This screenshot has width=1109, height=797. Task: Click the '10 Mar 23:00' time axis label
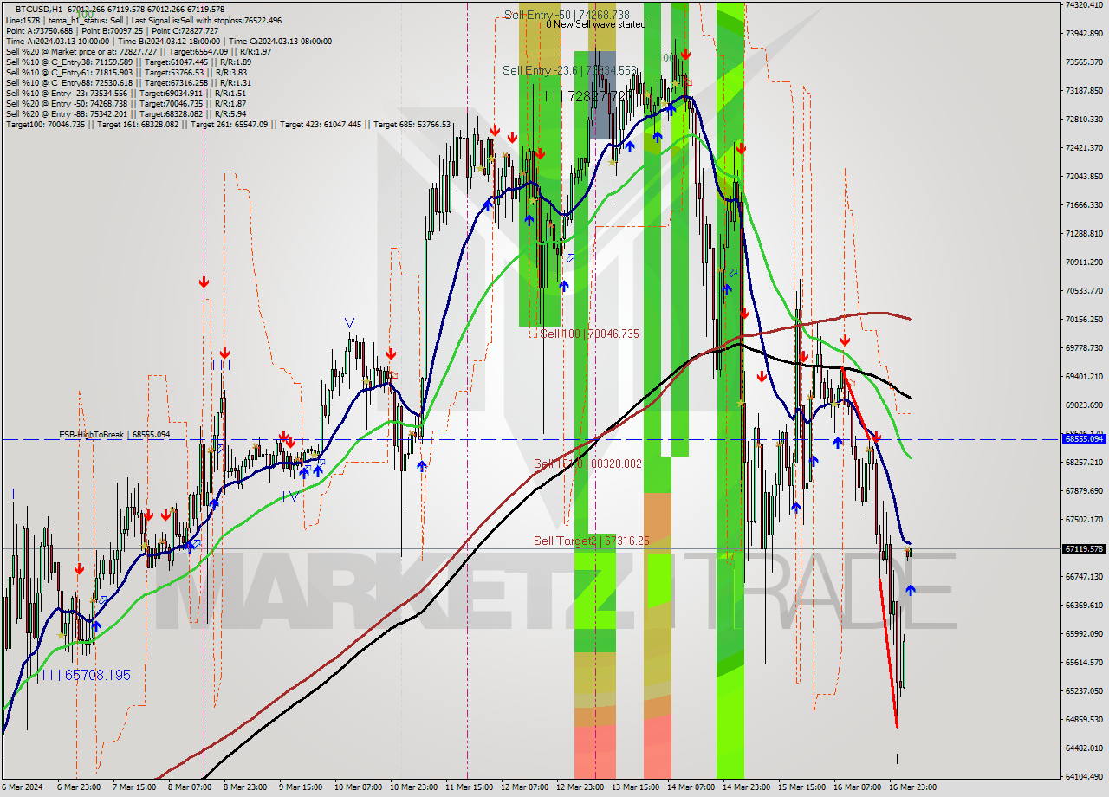[412, 787]
